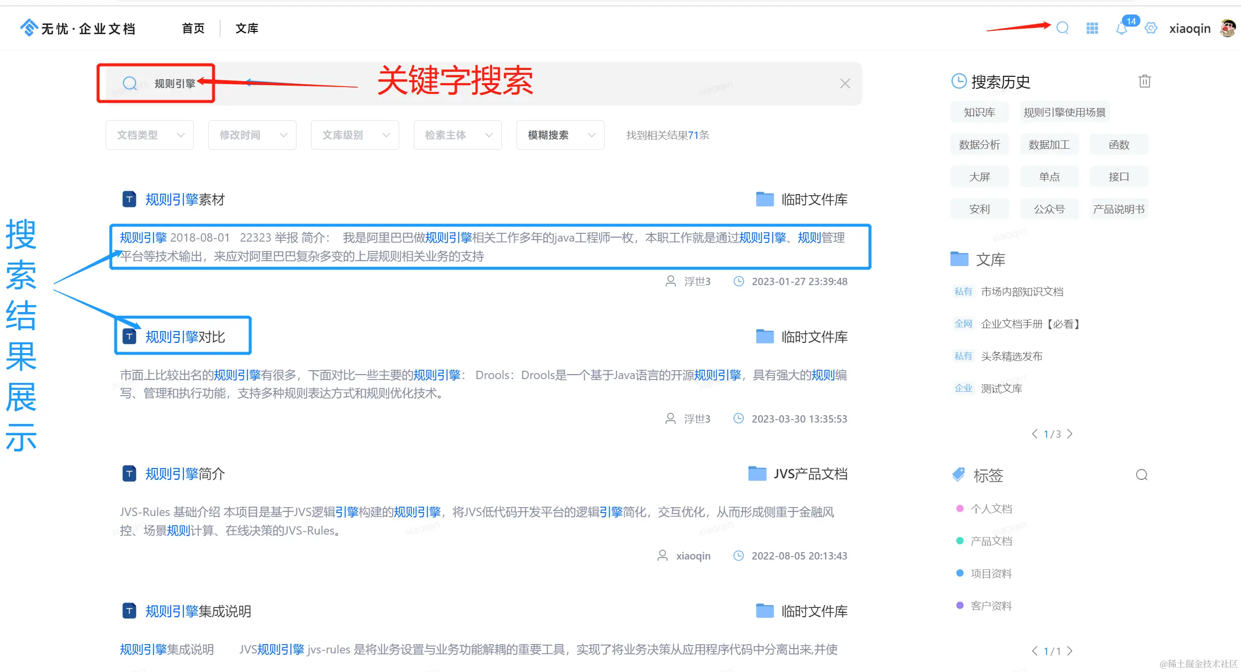Clear search box with X icon
Viewport: 1241px width, 672px height.
tap(845, 84)
